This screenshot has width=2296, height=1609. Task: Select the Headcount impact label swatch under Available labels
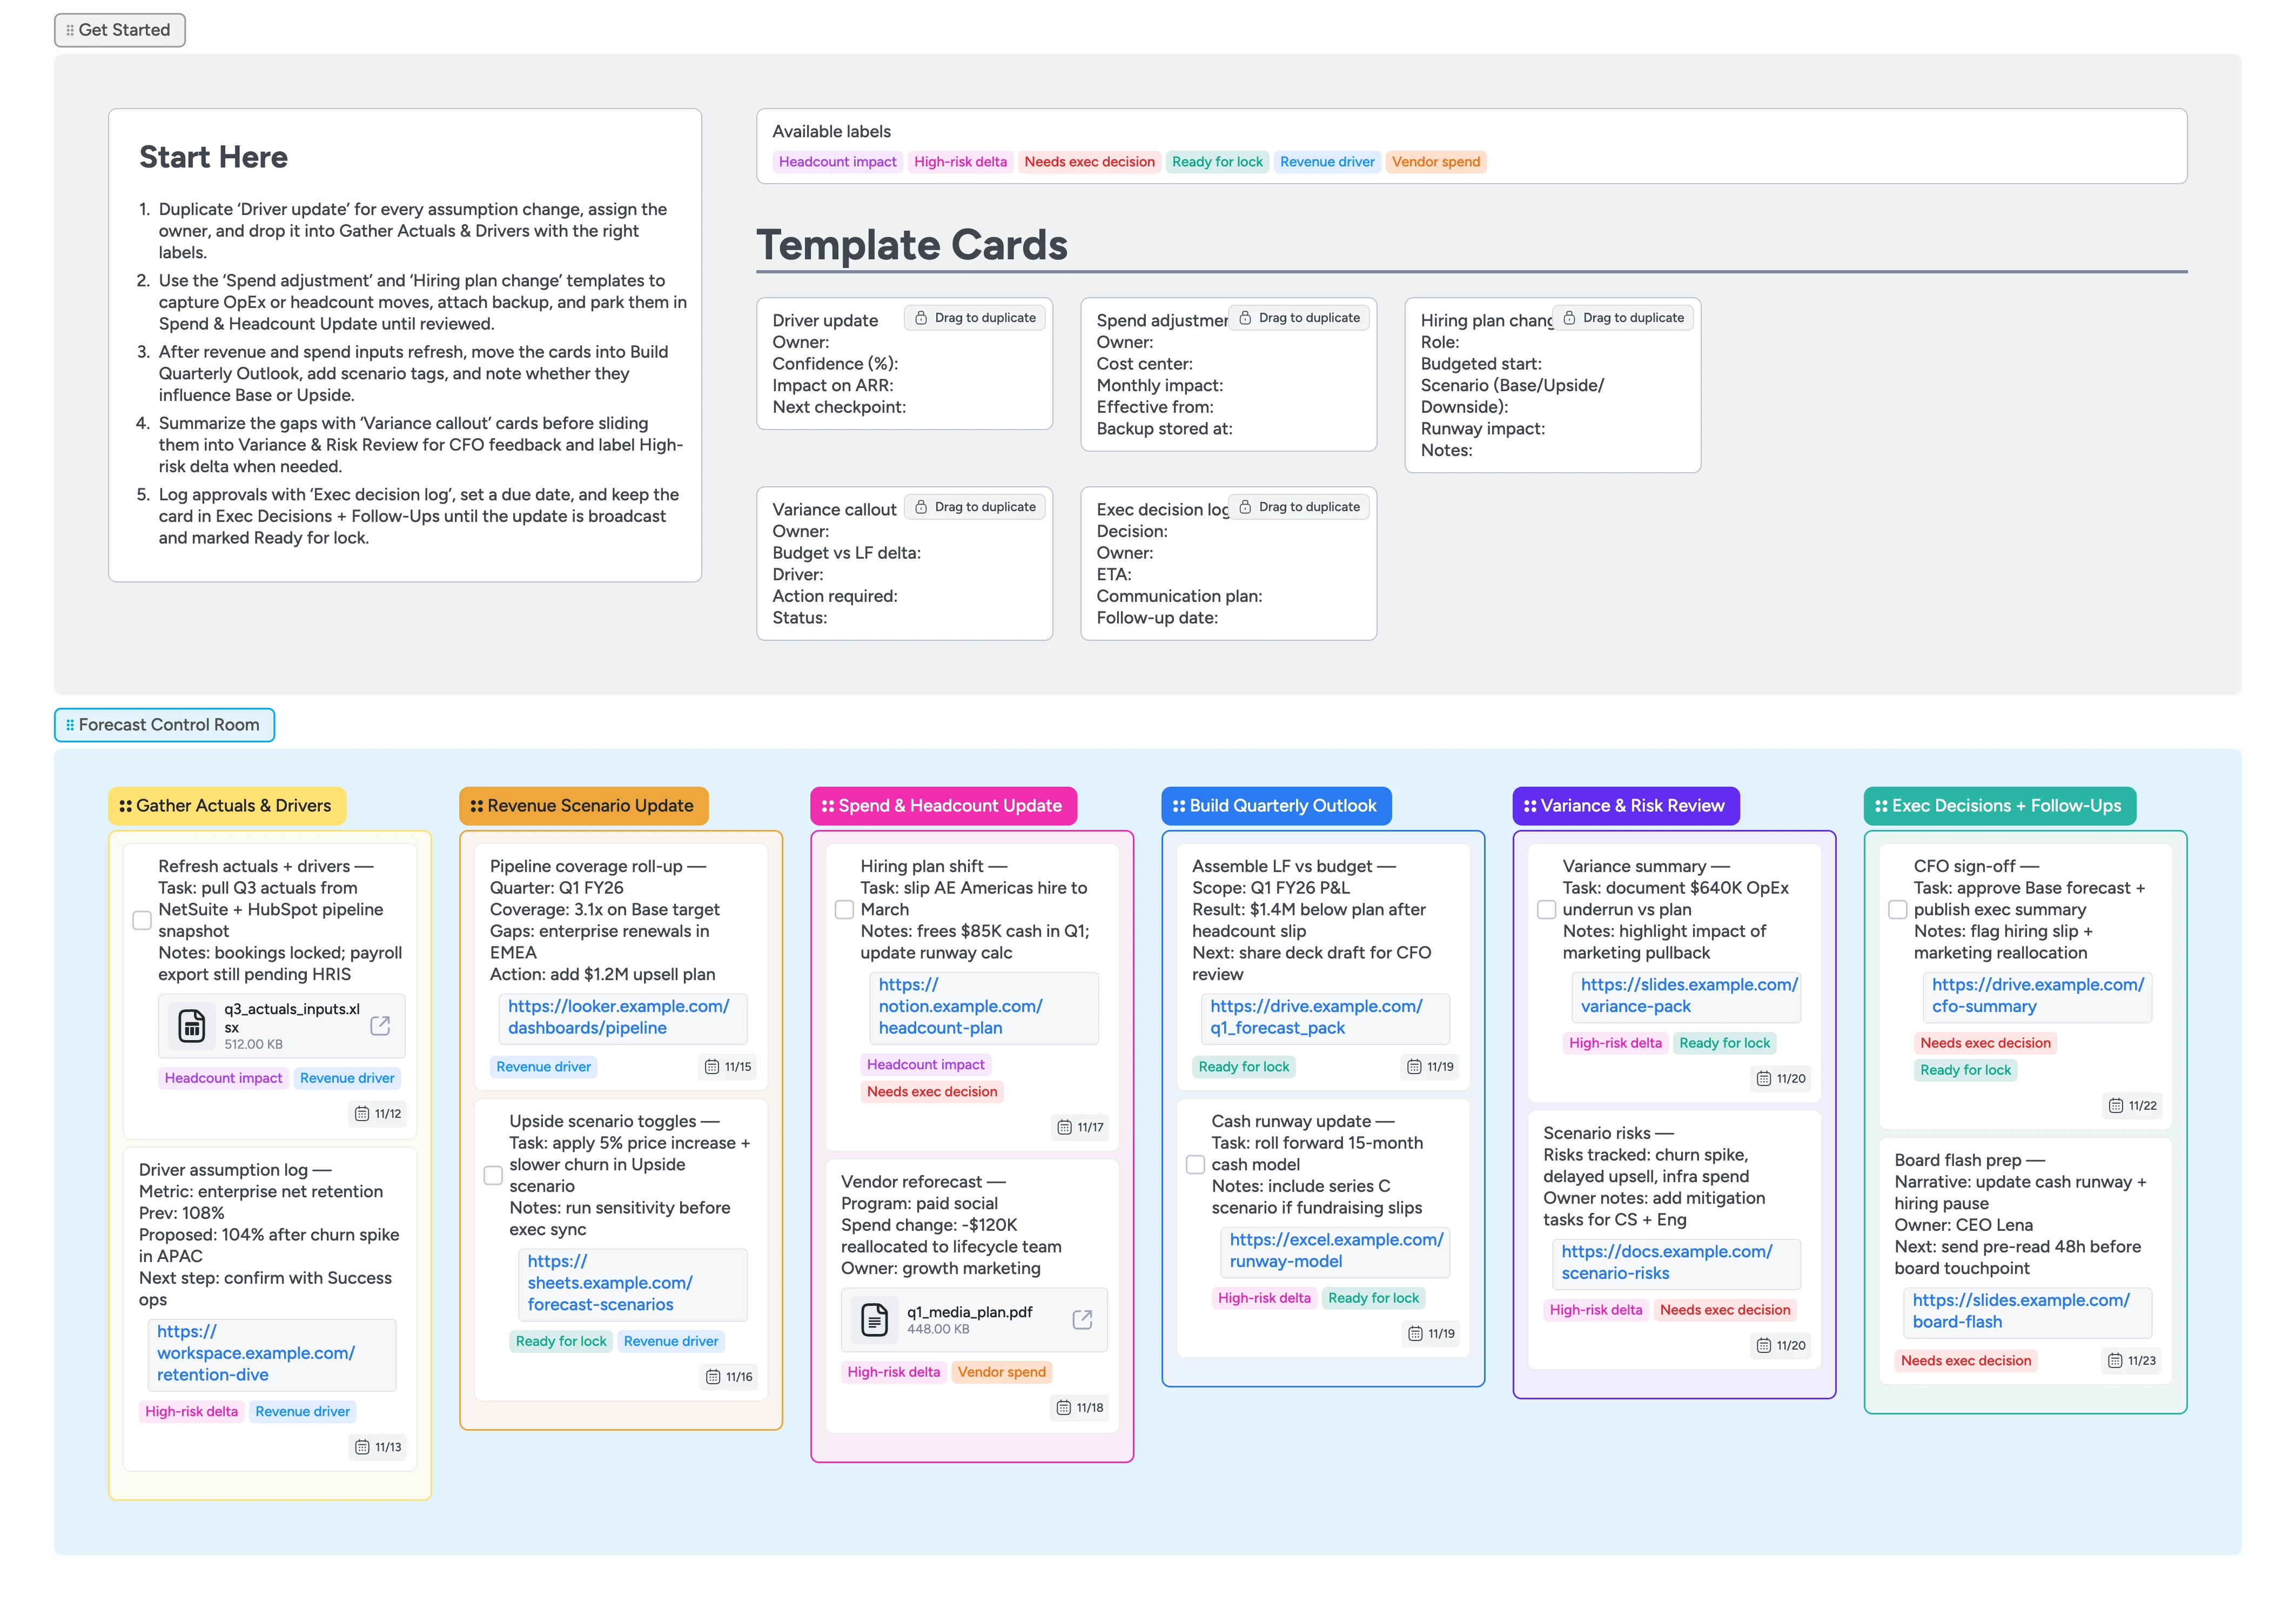pos(837,161)
